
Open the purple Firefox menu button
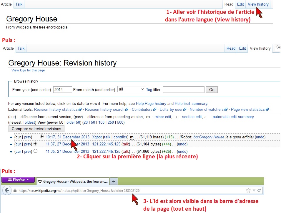coord(18,180)
